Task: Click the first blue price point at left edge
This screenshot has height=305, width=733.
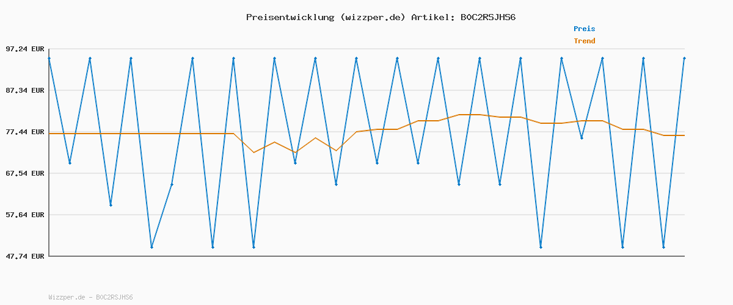Action: 49,58
